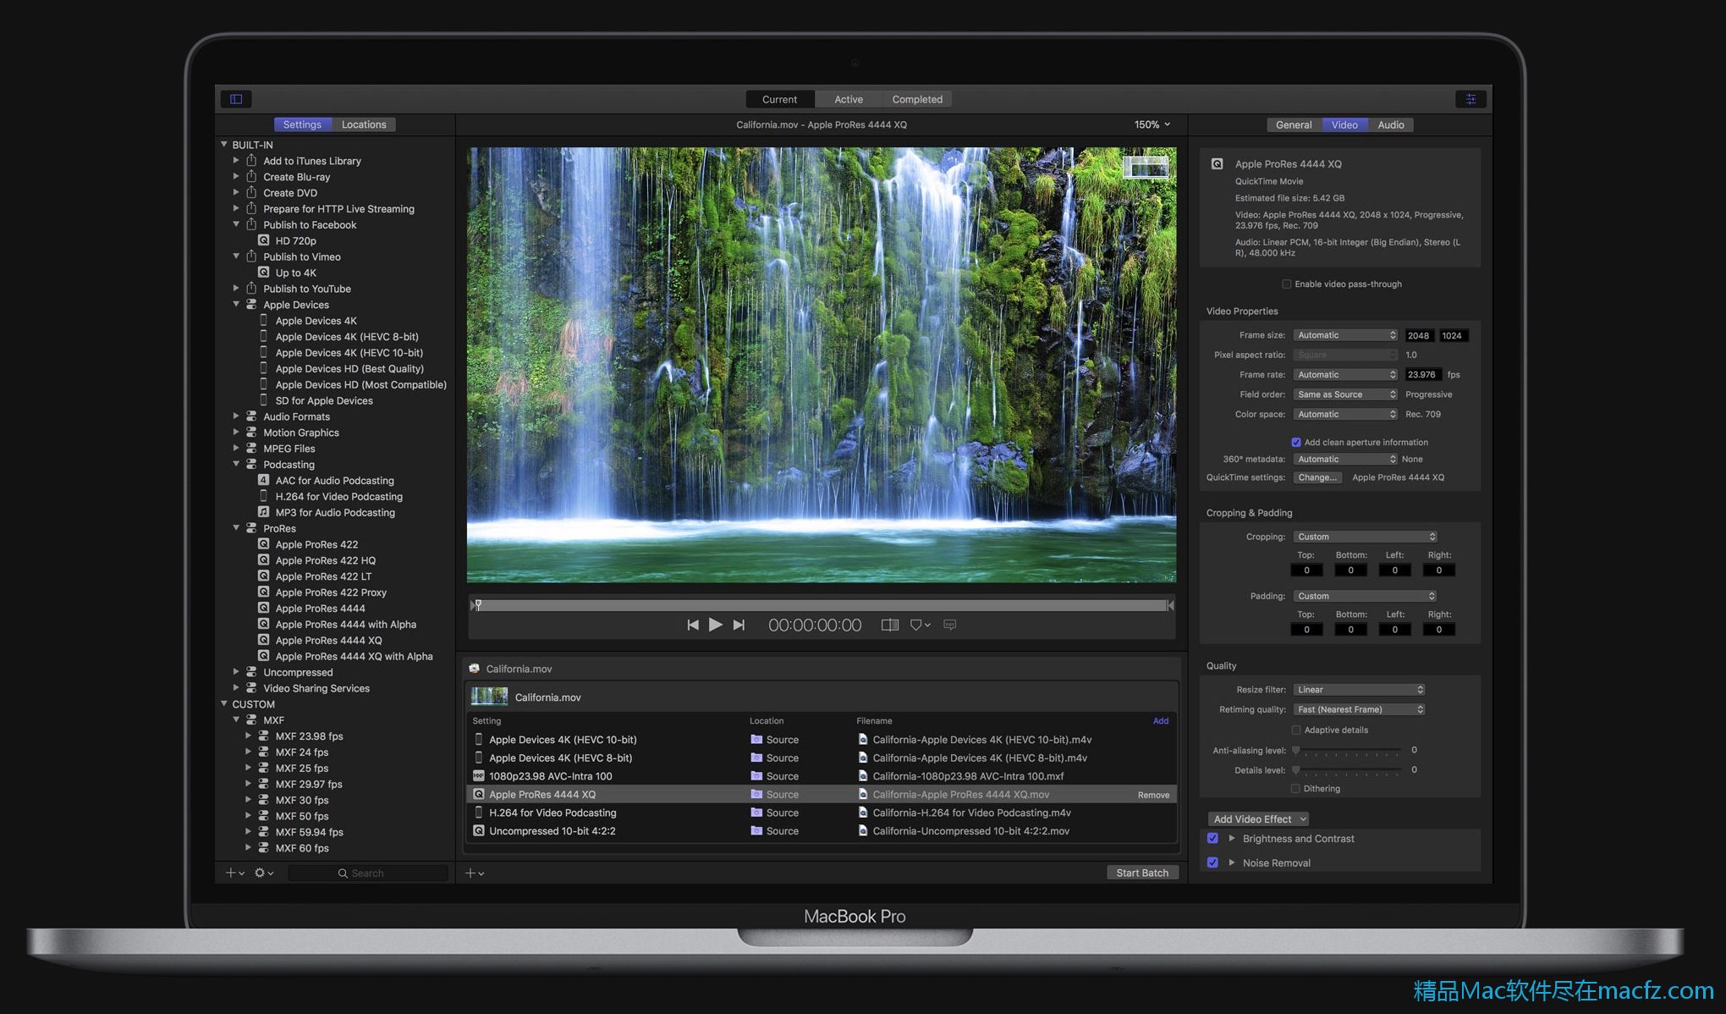The width and height of the screenshot is (1726, 1014).
Task: Click the comparison view split icon
Action: pos(890,625)
